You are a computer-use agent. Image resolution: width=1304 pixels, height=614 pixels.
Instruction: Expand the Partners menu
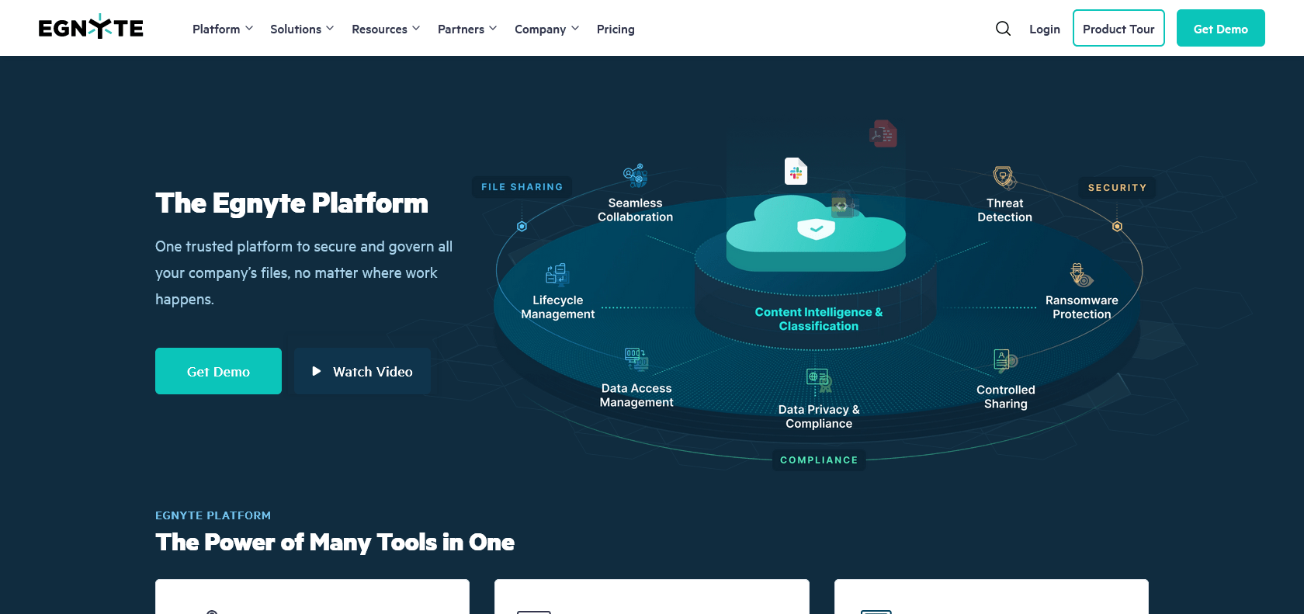(x=467, y=29)
